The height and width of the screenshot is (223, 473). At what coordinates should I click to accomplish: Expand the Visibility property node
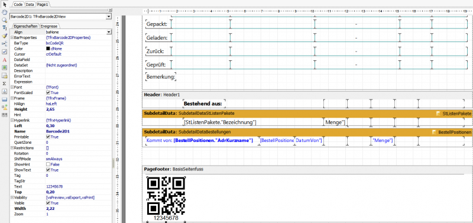tap(12, 198)
